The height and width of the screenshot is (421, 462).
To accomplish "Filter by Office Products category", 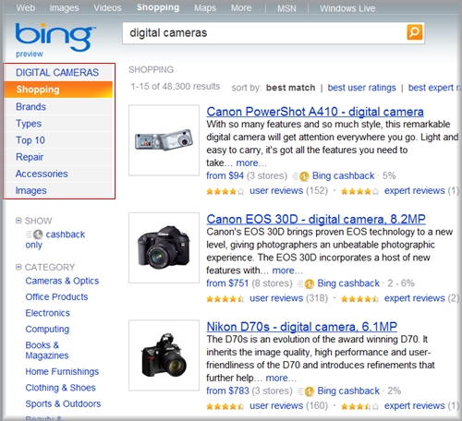I will [56, 296].
